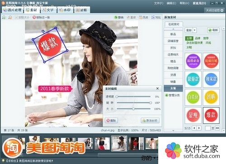Screen dimensions: 226x164
Task: Click the zoom out magnifier icon
Action: click(10, 18)
